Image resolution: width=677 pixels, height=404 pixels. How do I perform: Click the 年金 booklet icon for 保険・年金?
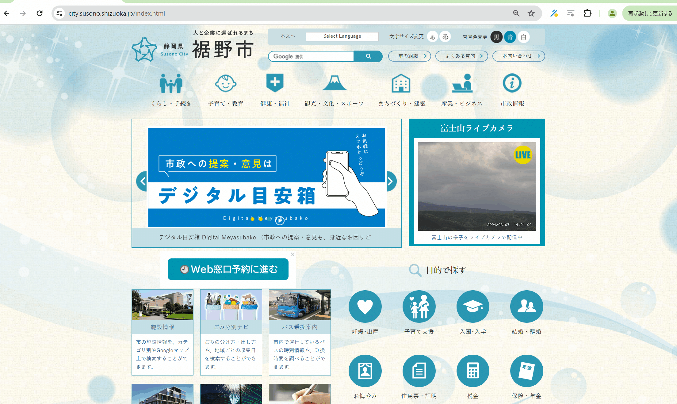coord(526,371)
